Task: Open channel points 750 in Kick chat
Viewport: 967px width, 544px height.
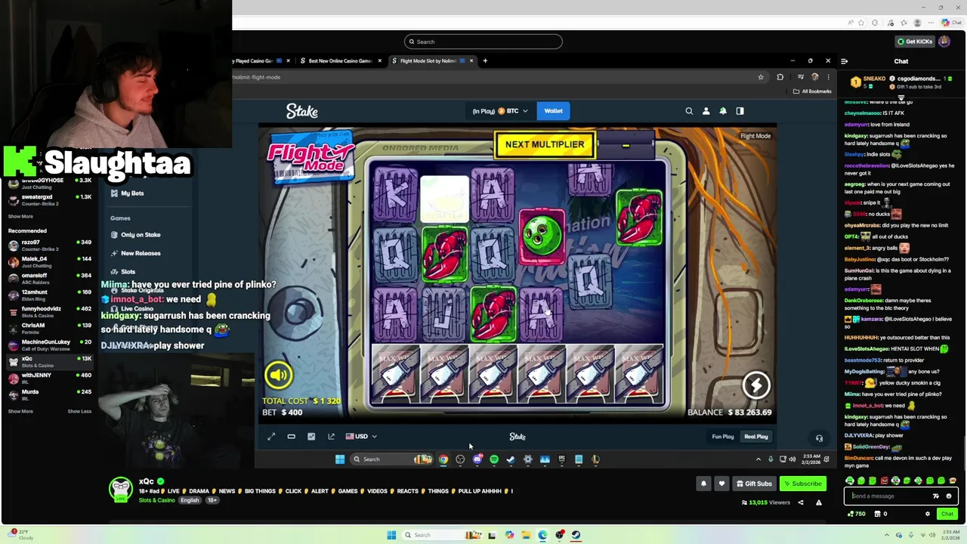Action: 856,514
